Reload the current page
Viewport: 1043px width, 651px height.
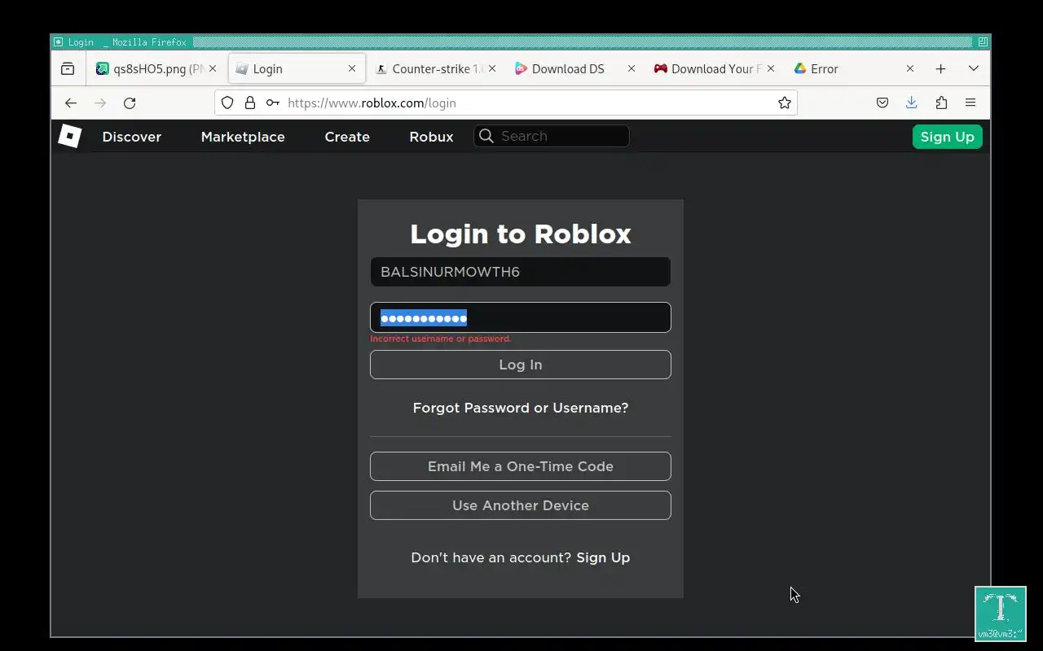click(130, 103)
